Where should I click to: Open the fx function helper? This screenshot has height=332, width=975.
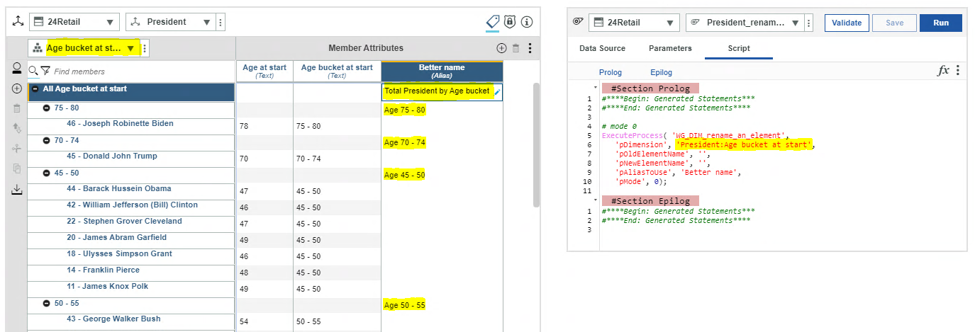pos(943,70)
